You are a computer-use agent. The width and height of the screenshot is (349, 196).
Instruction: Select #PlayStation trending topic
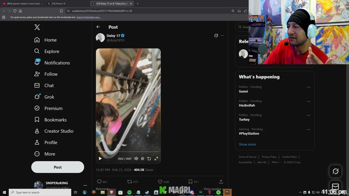click(x=249, y=133)
